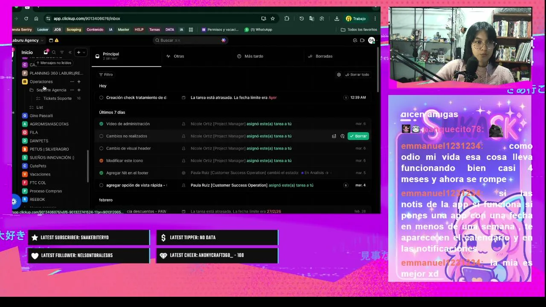Open the Tickets Soporte list

click(x=57, y=98)
